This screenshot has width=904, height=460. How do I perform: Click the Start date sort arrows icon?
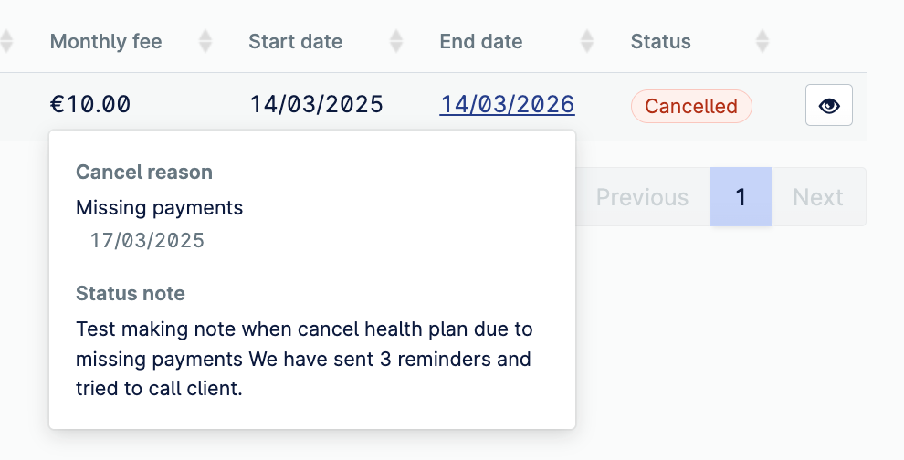pyautogui.click(x=396, y=41)
